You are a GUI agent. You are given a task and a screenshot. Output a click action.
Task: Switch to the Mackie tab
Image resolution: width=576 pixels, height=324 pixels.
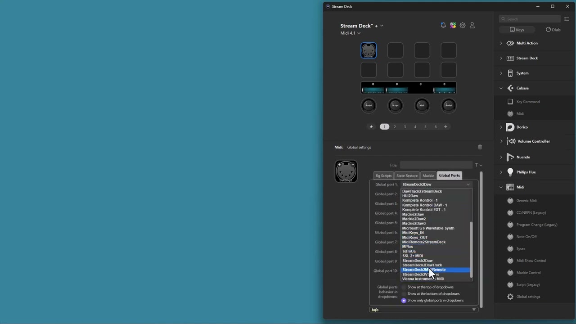coord(428,175)
